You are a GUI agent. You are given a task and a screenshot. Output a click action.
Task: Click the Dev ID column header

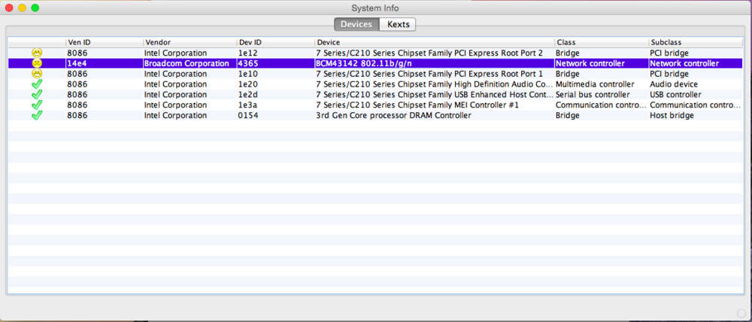click(274, 43)
